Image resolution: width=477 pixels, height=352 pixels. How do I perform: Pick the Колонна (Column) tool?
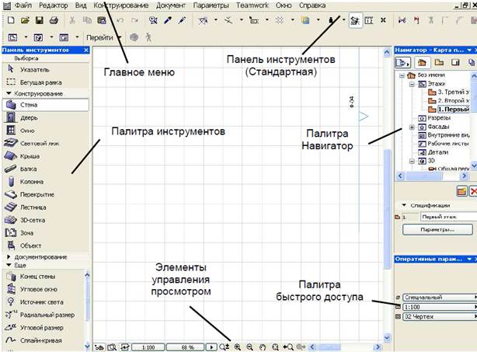pyautogui.click(x=31, y=182)
